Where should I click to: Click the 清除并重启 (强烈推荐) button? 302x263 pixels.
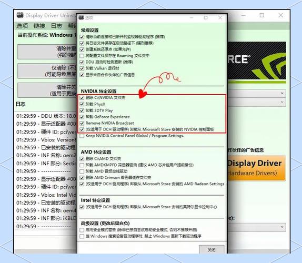(47, 52)
